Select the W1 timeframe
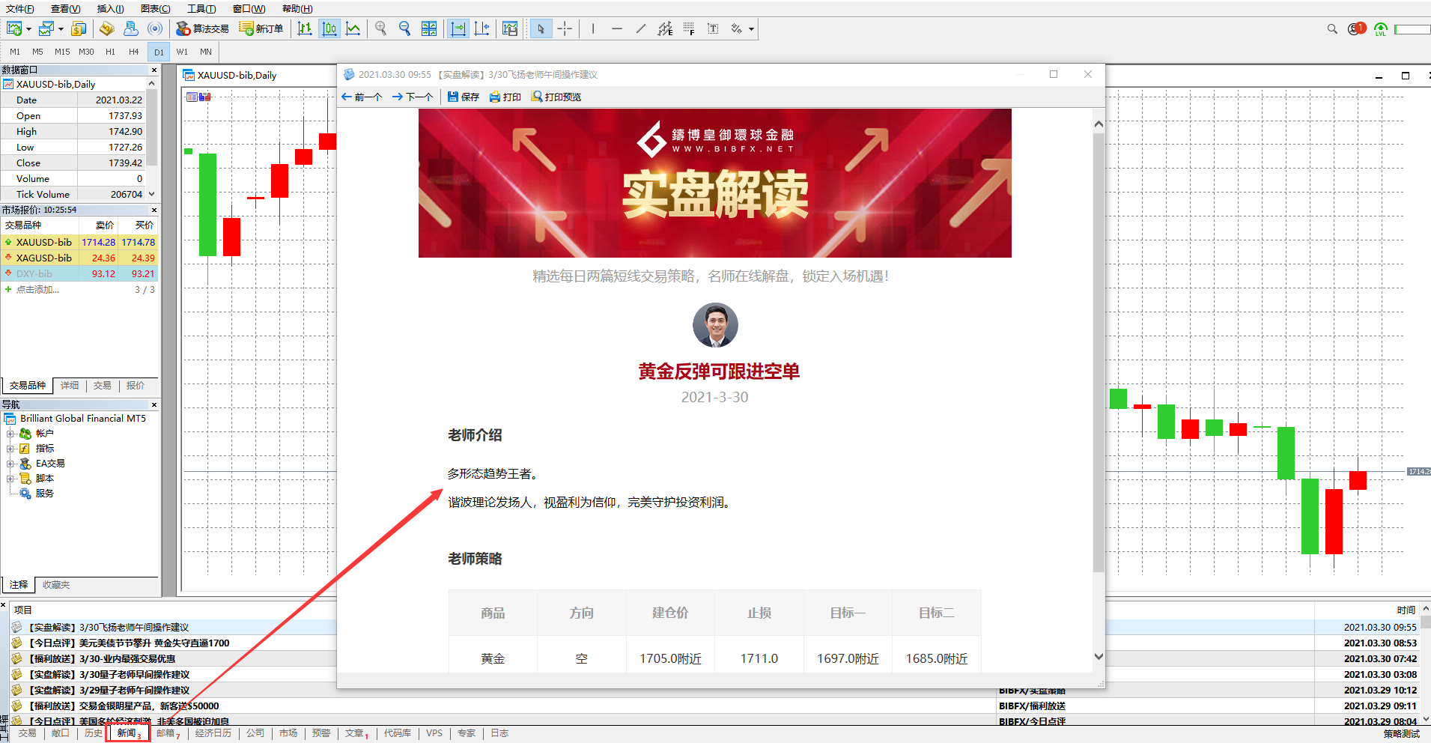Image resolution: width=1431 pixels, height=743 pixels. 182,52
